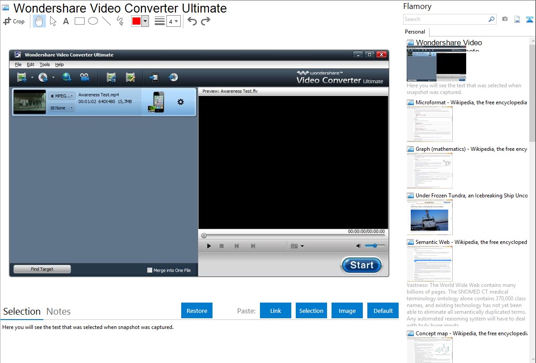Click the Restore button
This screenshot has height=363, width=536.
coord(197,311)
